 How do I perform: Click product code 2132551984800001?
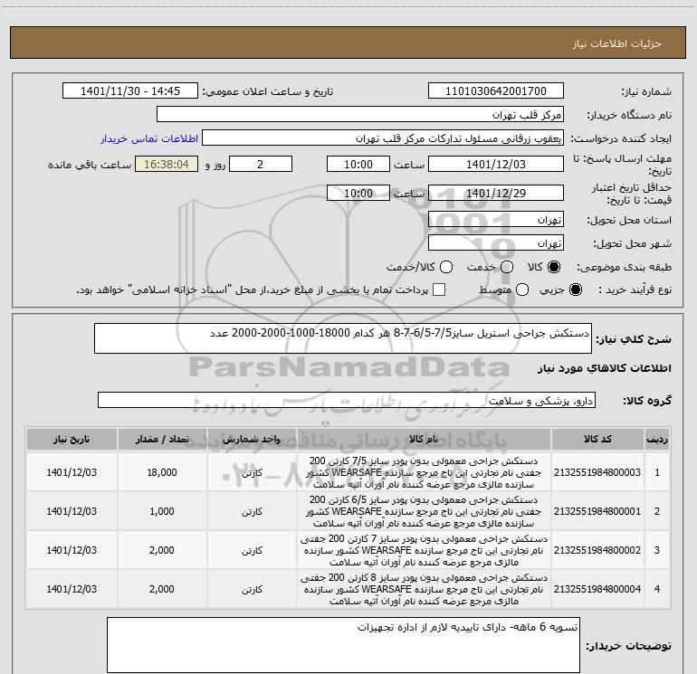(597, 511)
